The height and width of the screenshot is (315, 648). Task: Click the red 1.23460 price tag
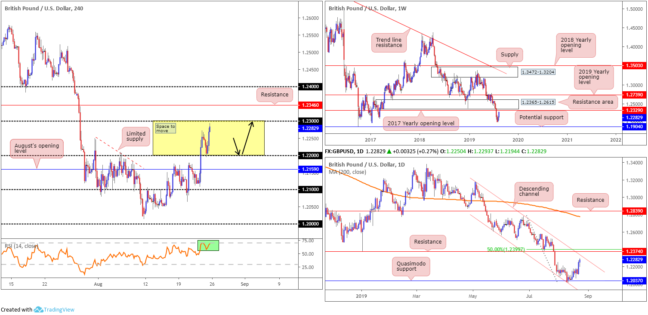311,105
